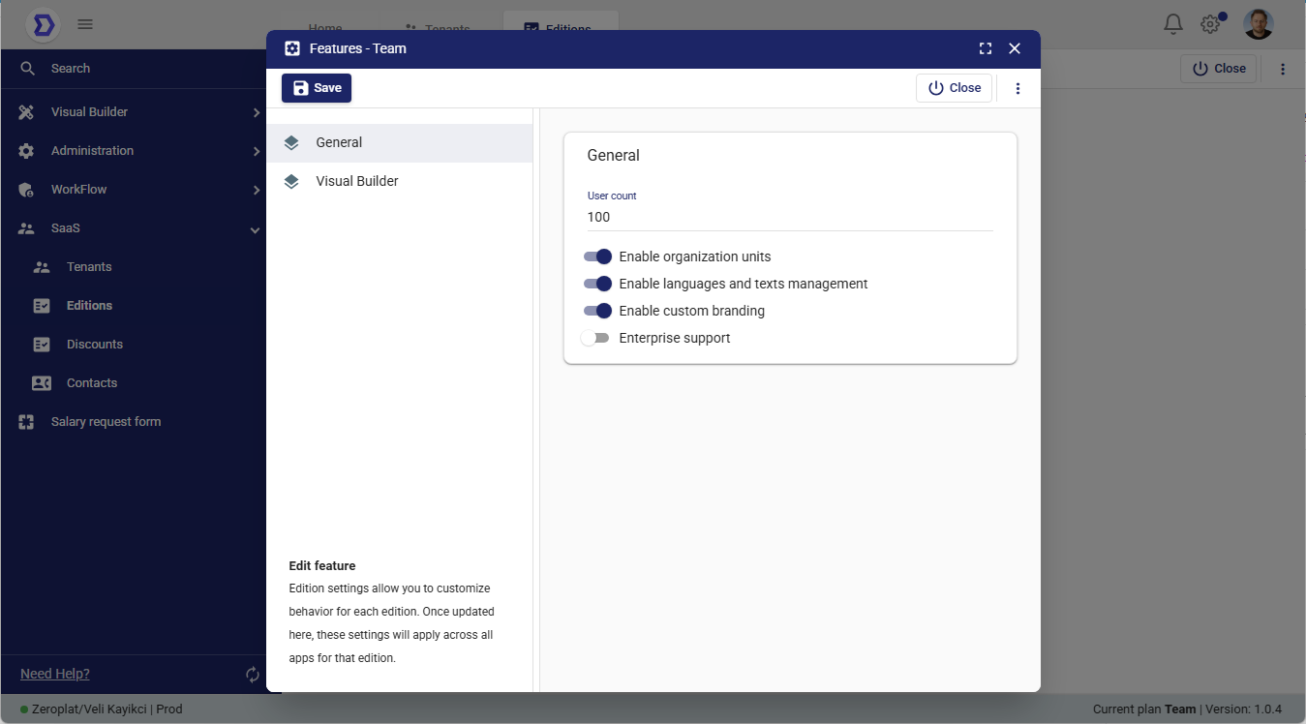
Task: Enable the Enterprise support switch
Action: [x=595, y=338]
